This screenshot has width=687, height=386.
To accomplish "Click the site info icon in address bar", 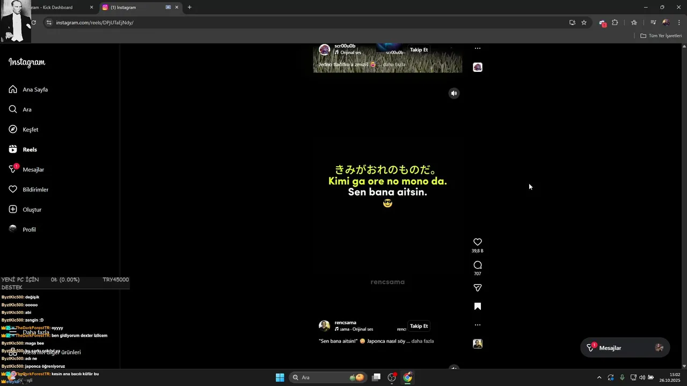I will 49,23.
